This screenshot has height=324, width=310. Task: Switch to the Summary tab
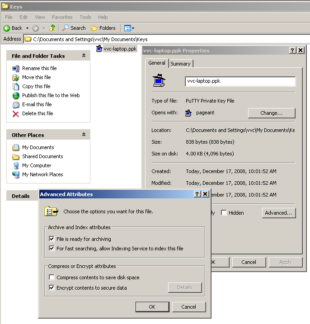pos(180,64)
